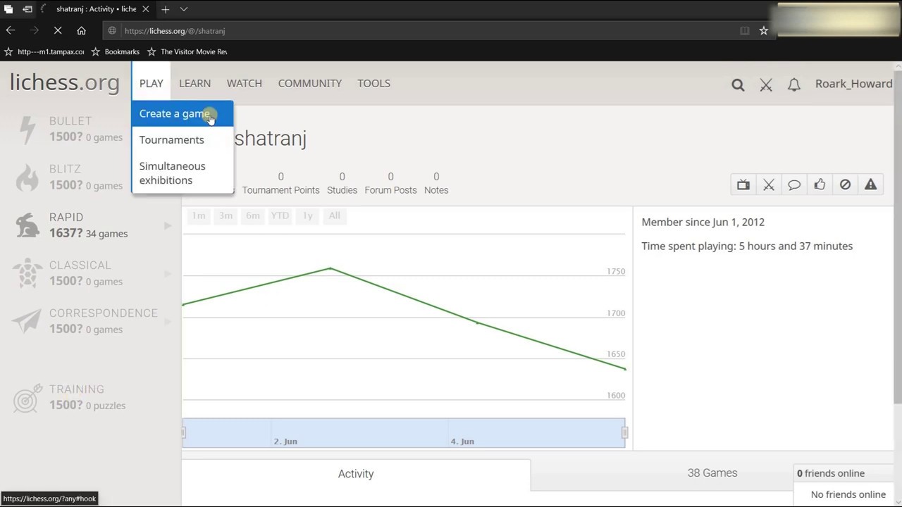Go back with the browser back arrow
The width and height of the screenshot is (902, 507).
(11, 30)
